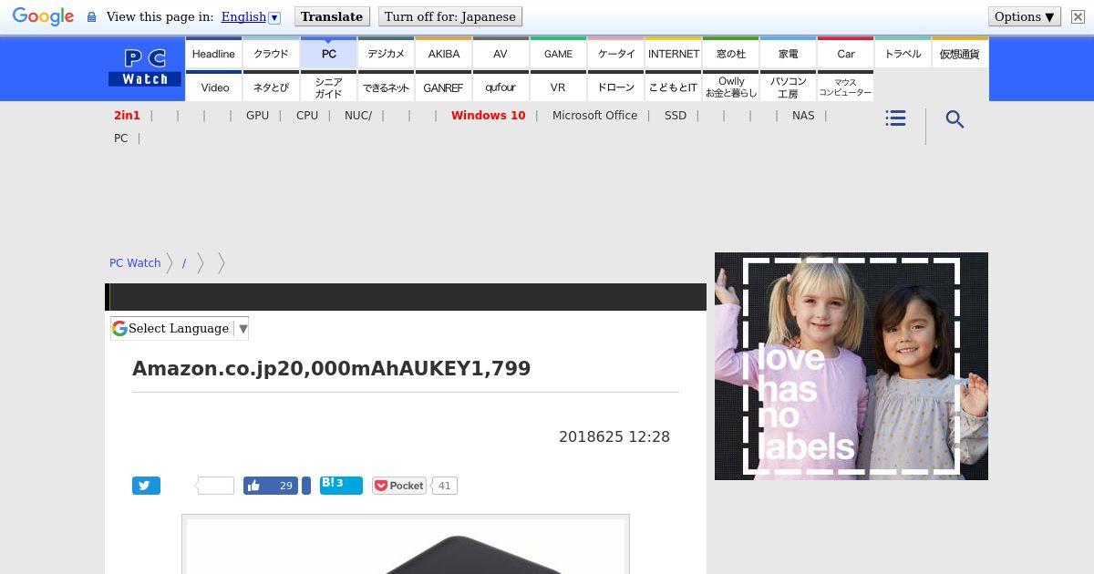
Task: Click the NAS topic link
Action: point(803,115)
